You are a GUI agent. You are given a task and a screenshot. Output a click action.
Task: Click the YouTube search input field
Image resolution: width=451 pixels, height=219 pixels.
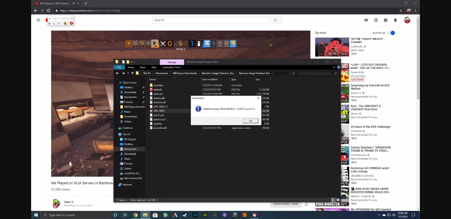click(210, 20)
